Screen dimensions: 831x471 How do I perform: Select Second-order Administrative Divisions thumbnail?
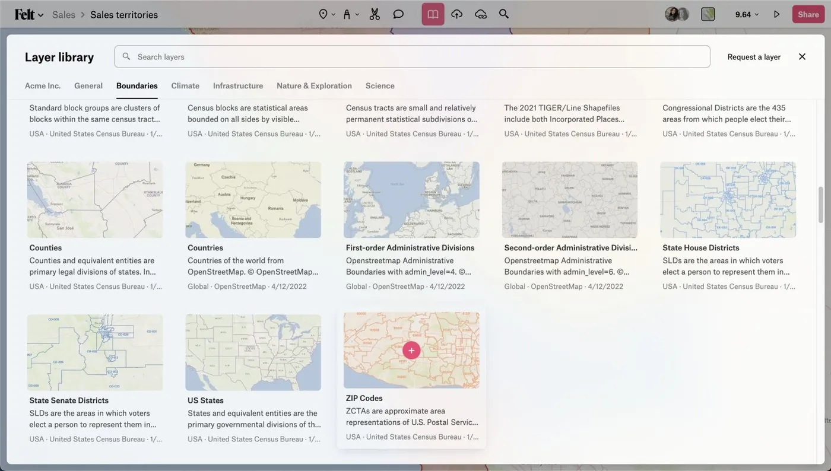click(x=570, y=200)
